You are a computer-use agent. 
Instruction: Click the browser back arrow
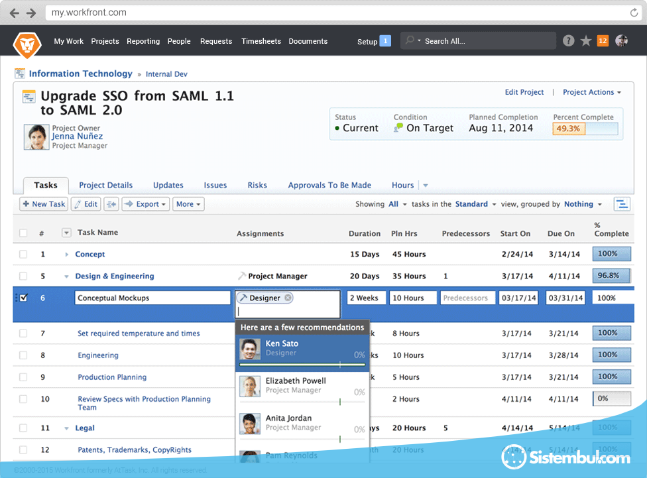(x=15, y=13)
